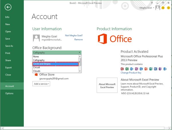The height and width of the screenshot is (130, 172).
Task: Click the profile picture in the title bar
Action: pos(158,8)
